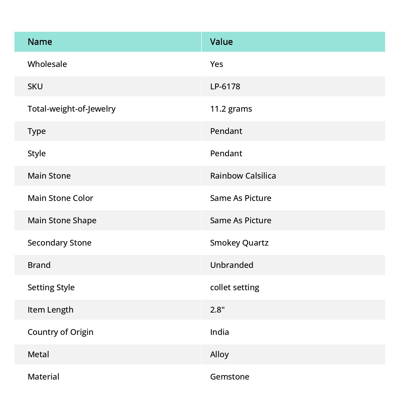Click the Value column header

221,42
